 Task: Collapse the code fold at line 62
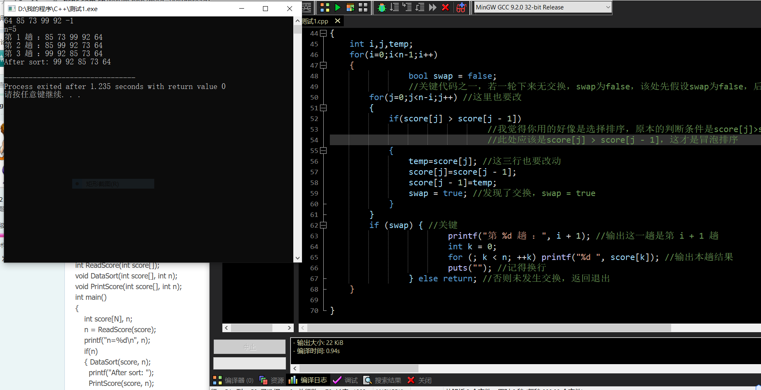coord(323,225)
